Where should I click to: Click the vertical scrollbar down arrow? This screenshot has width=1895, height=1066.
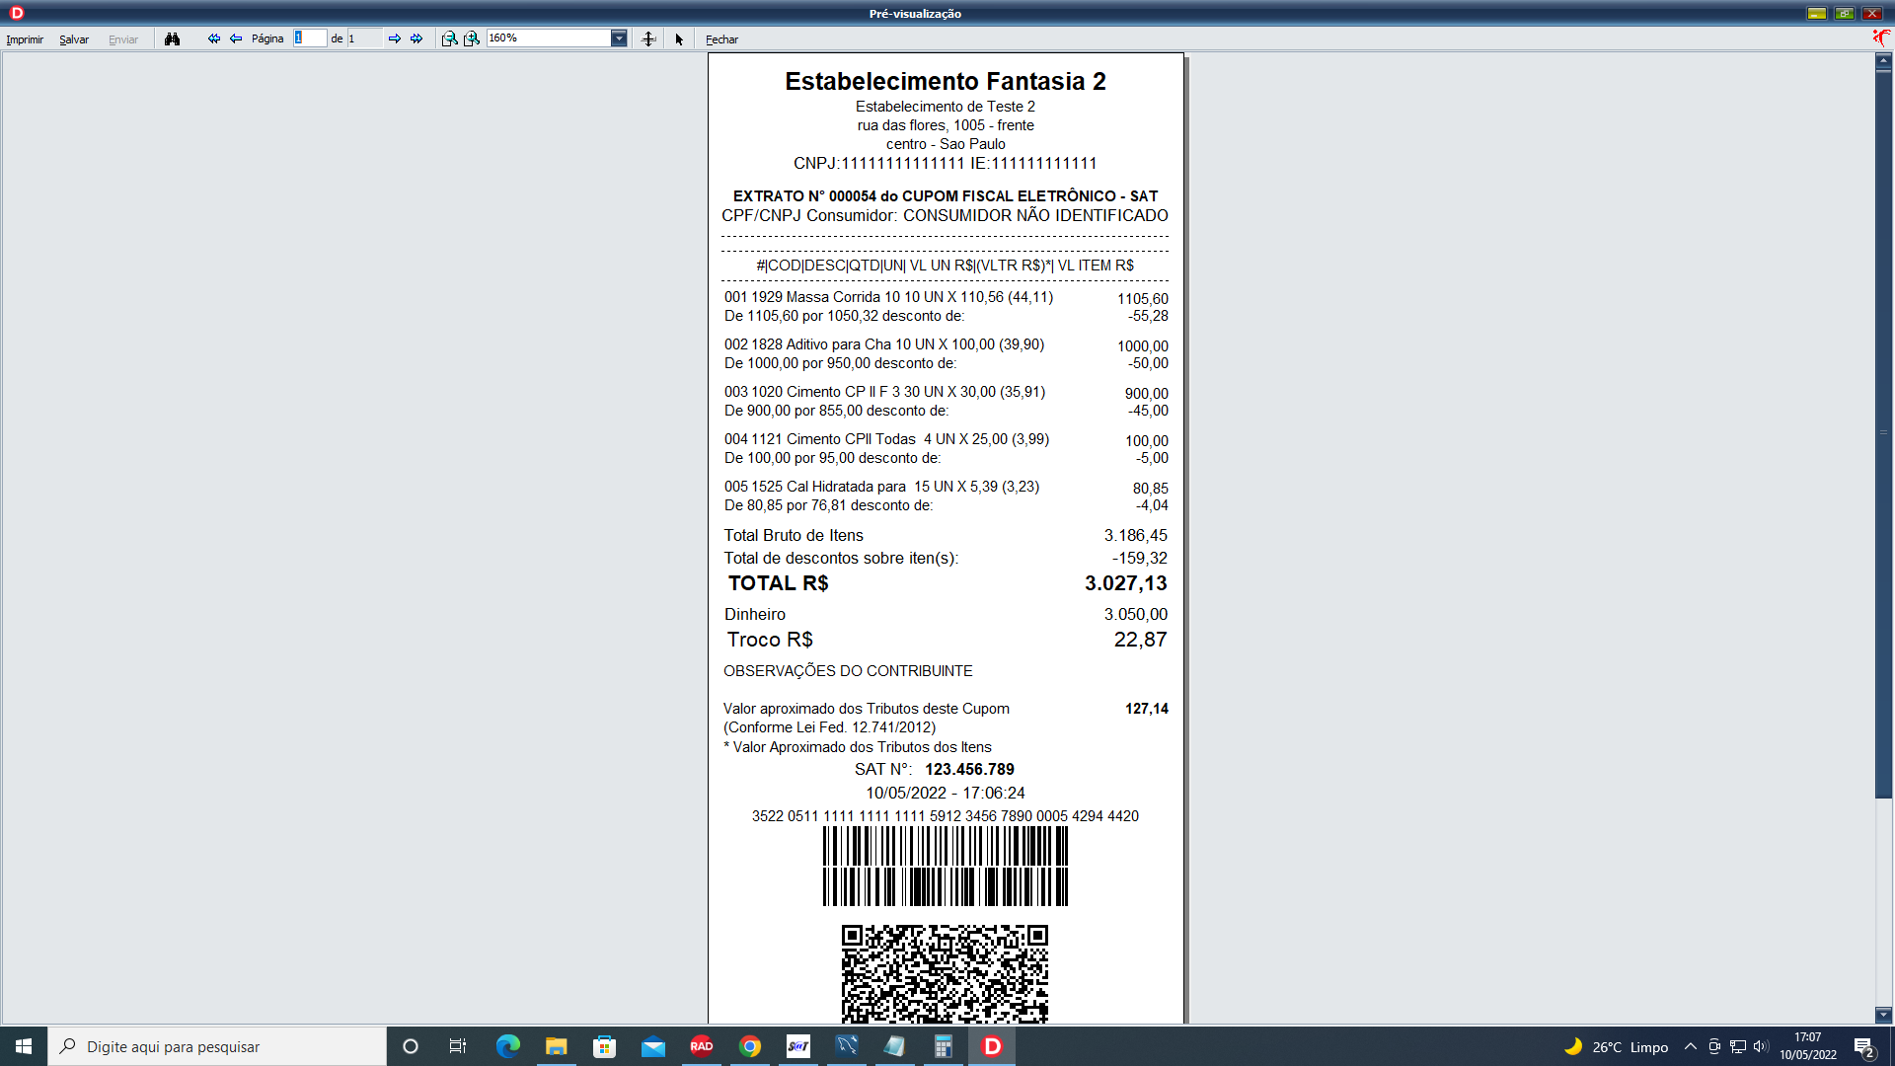click(1883, 1015)
